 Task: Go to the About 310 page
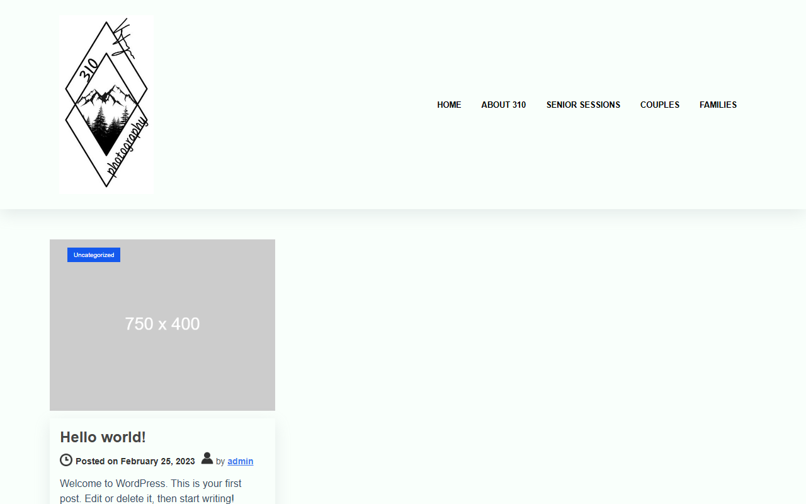click(504, 105)
